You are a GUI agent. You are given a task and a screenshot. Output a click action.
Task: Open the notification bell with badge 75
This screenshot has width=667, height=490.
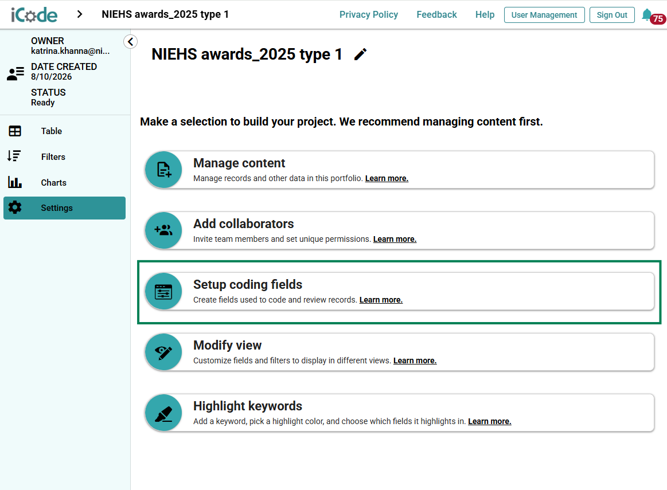648,15
